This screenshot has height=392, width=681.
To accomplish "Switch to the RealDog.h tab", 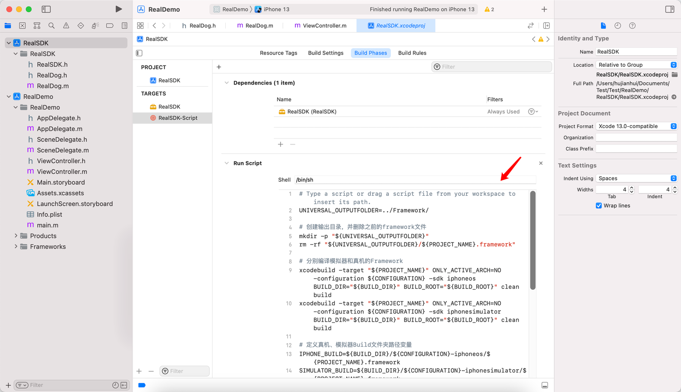I will (199, 26).
